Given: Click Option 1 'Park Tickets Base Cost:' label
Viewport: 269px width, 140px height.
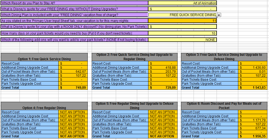Looking at the screenshot, I should coord(30,80).
